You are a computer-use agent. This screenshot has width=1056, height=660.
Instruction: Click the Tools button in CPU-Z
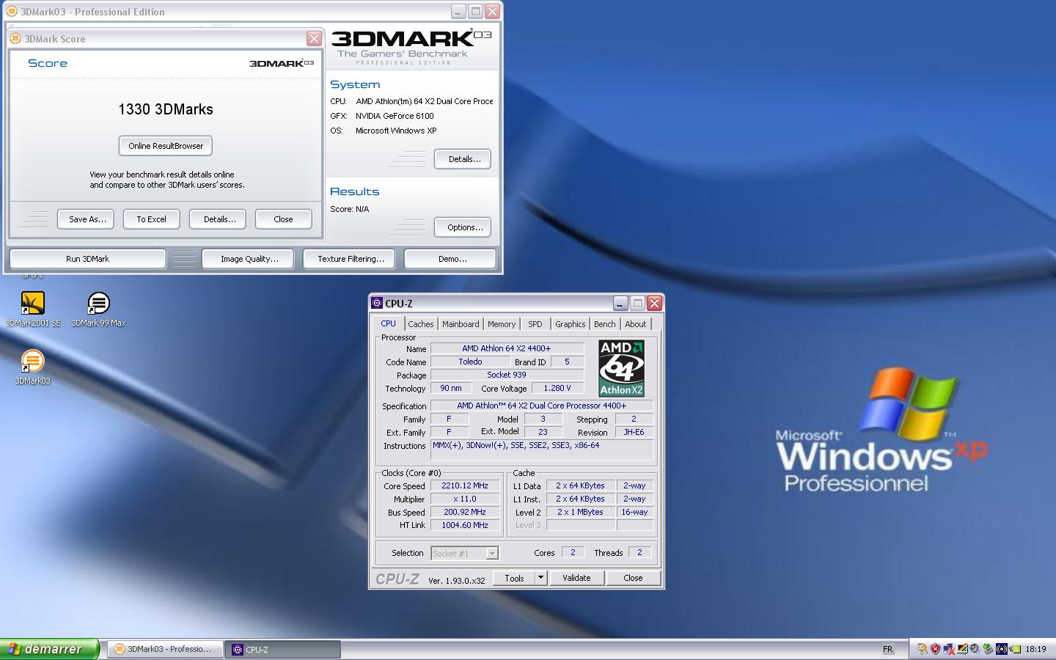514,578
